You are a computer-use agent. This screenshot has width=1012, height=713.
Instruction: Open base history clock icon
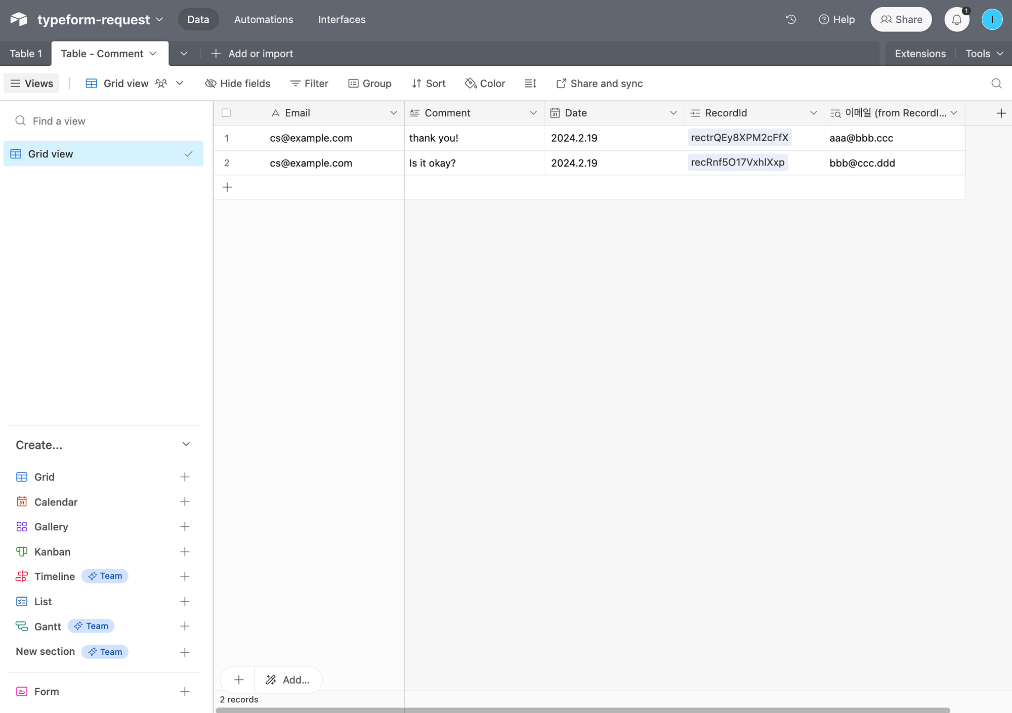click(791, 19)
